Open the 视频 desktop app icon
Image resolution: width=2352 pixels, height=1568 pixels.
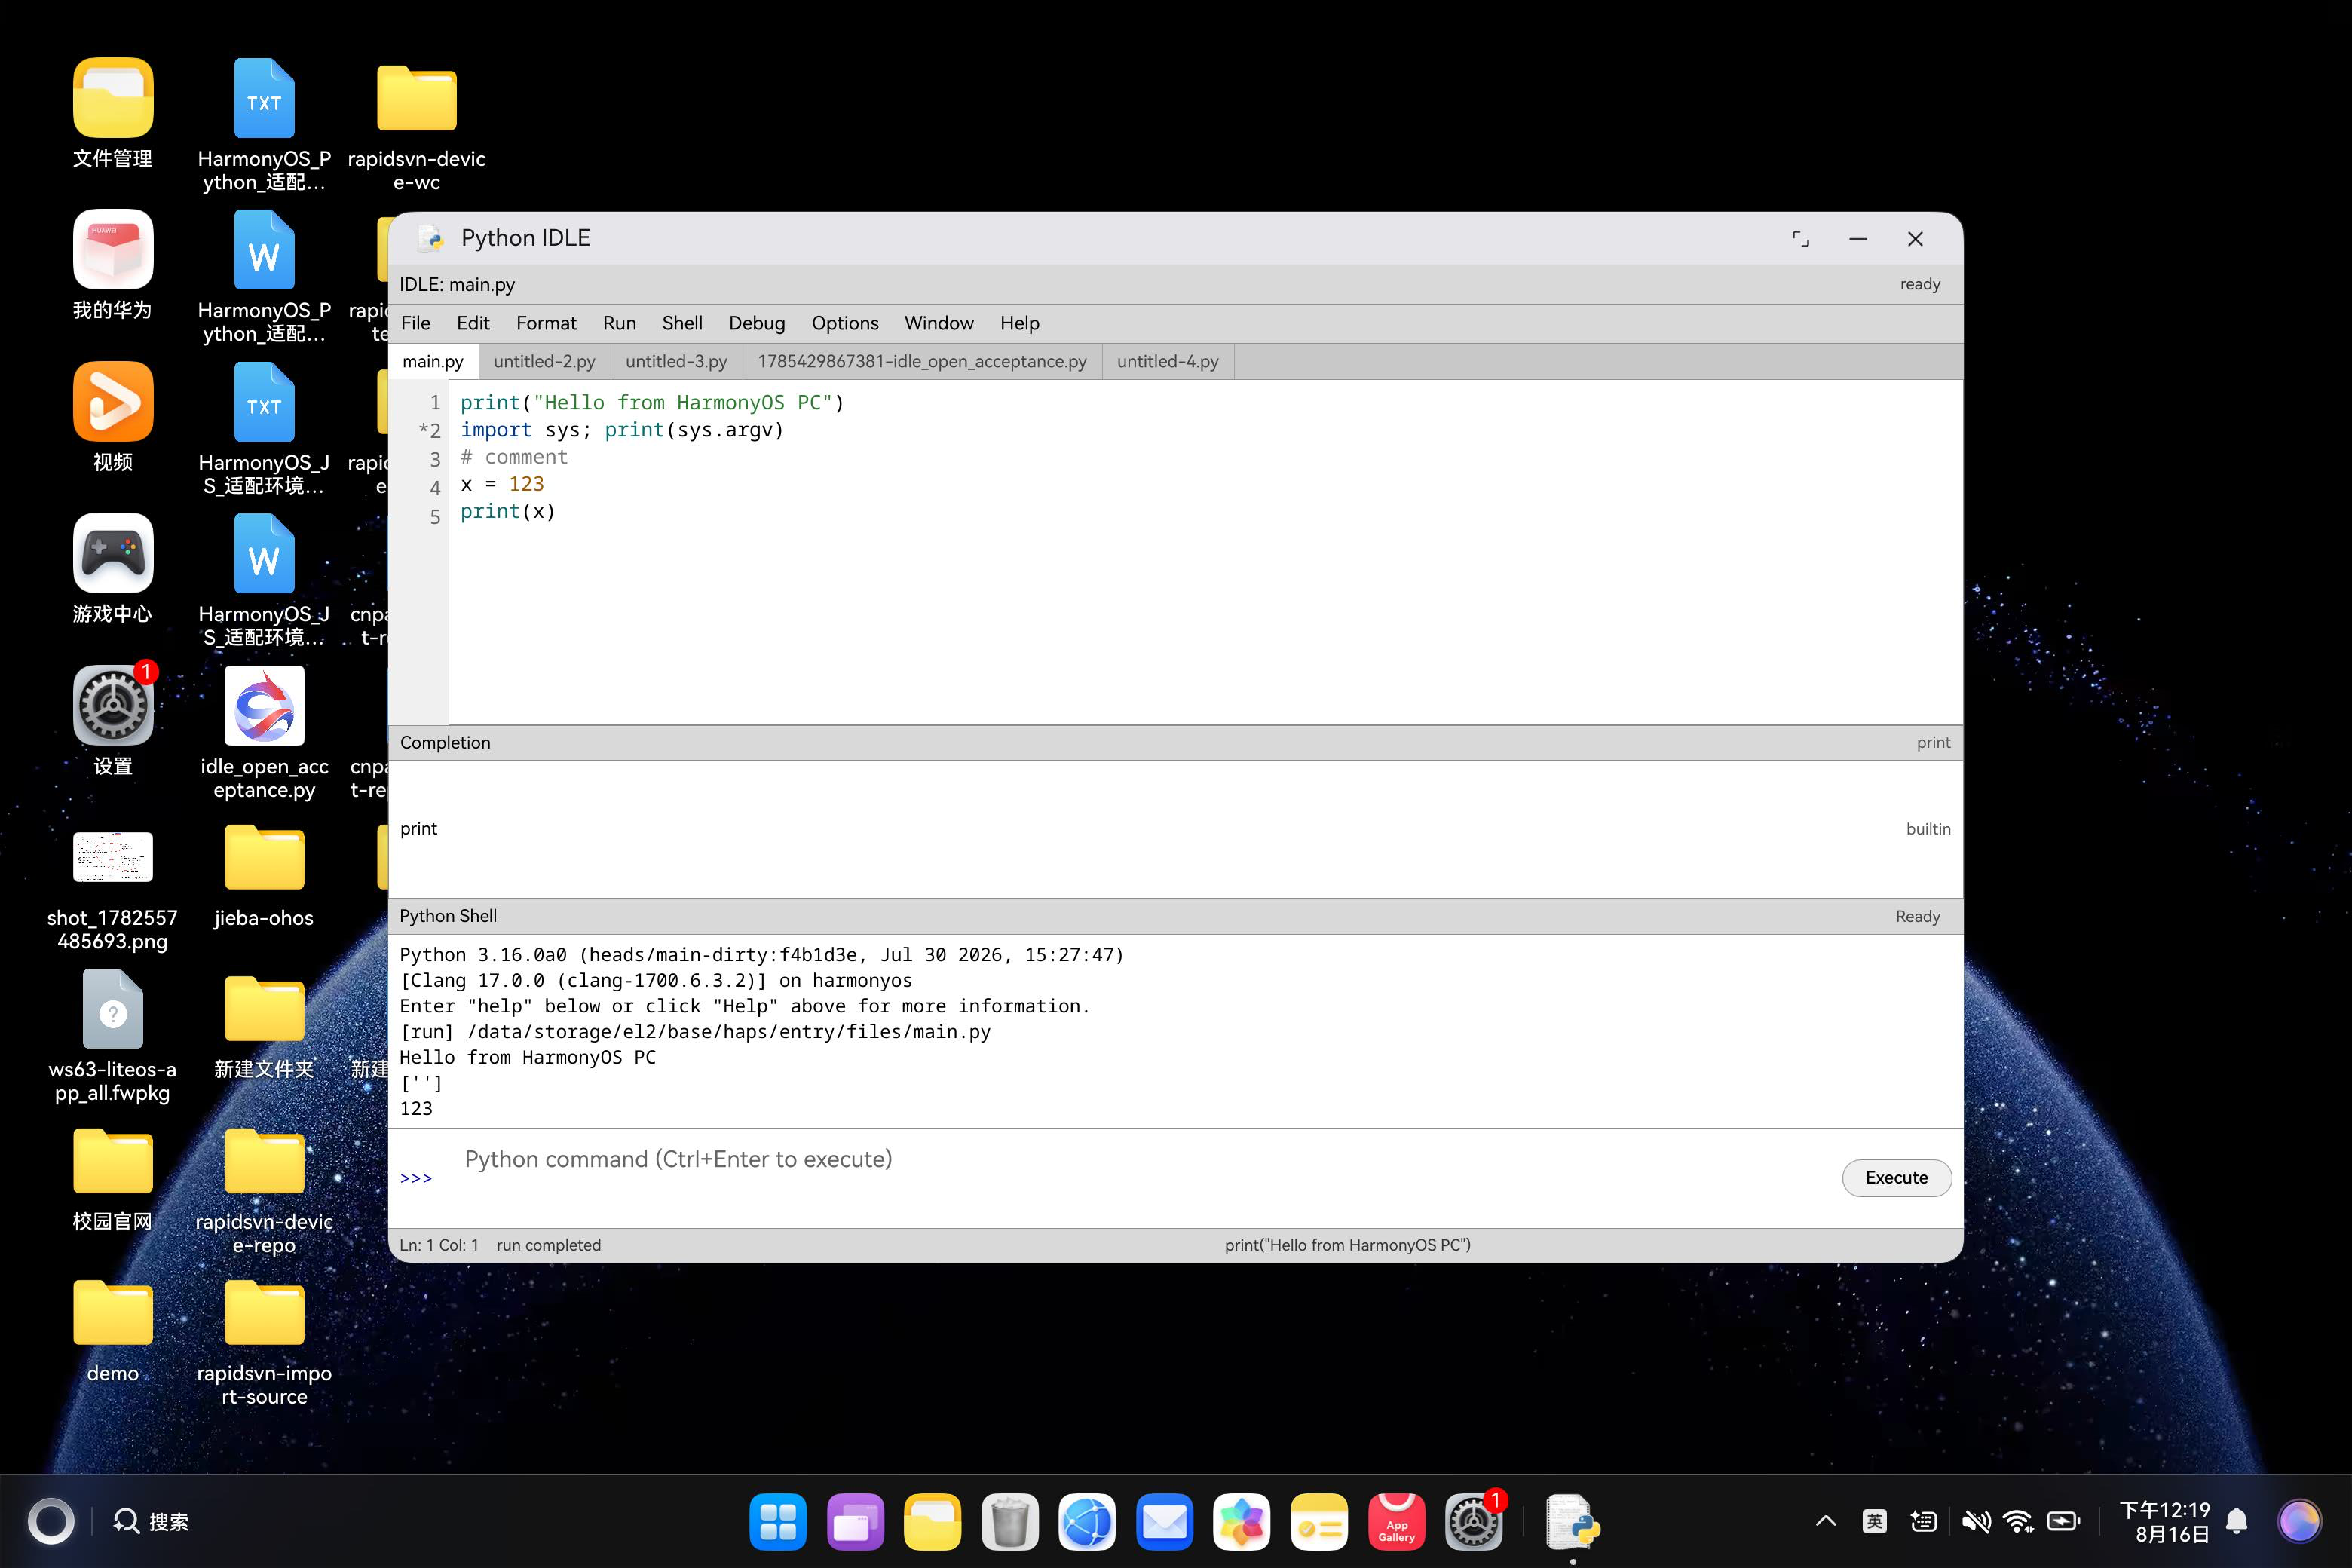pyautogui.click(x=113, y=401)
